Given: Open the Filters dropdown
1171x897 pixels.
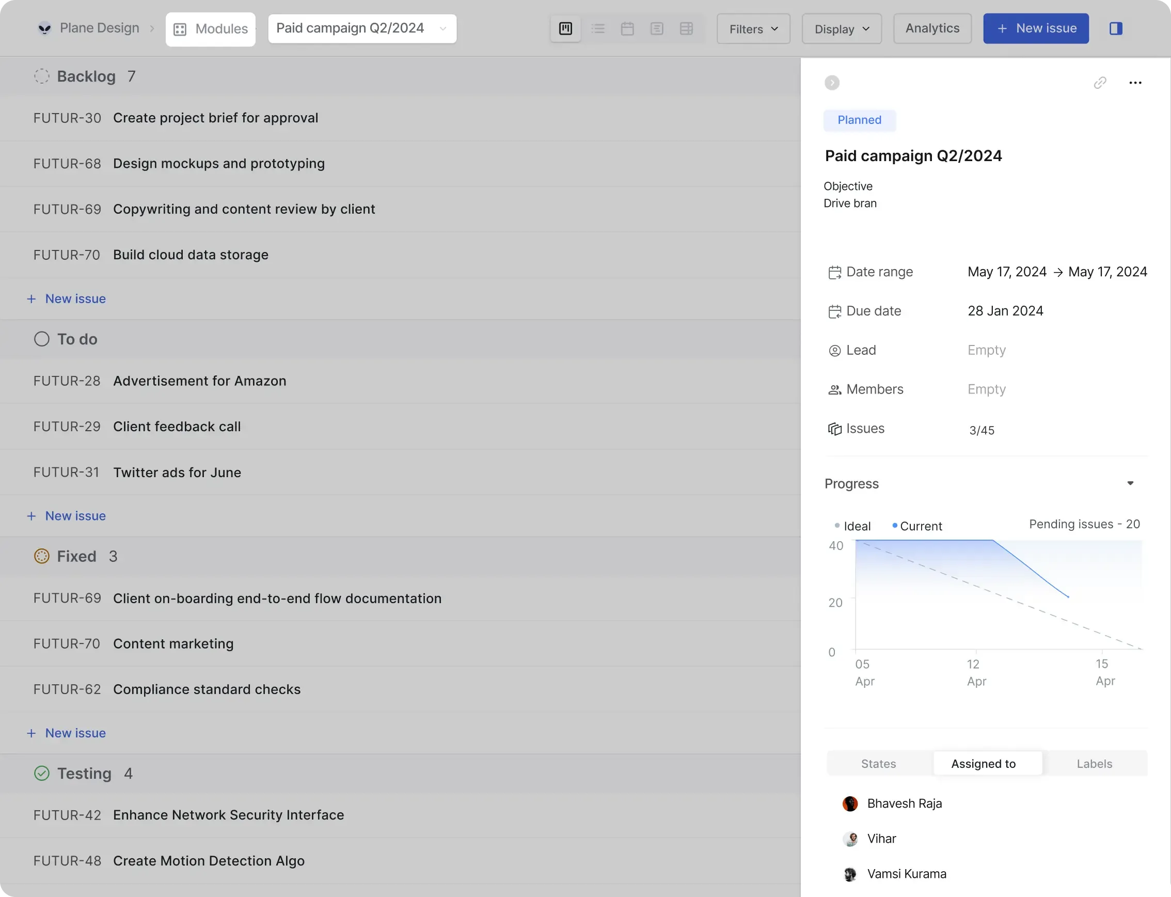Looking at the screenshot, I should (x=753, y=29).
